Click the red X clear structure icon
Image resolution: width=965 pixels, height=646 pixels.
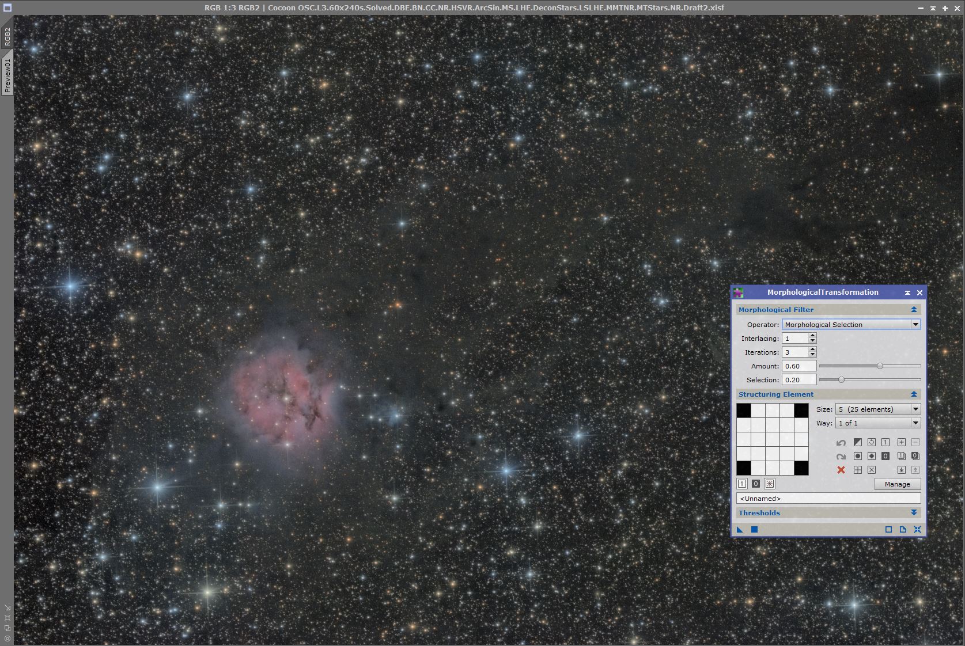841,470
